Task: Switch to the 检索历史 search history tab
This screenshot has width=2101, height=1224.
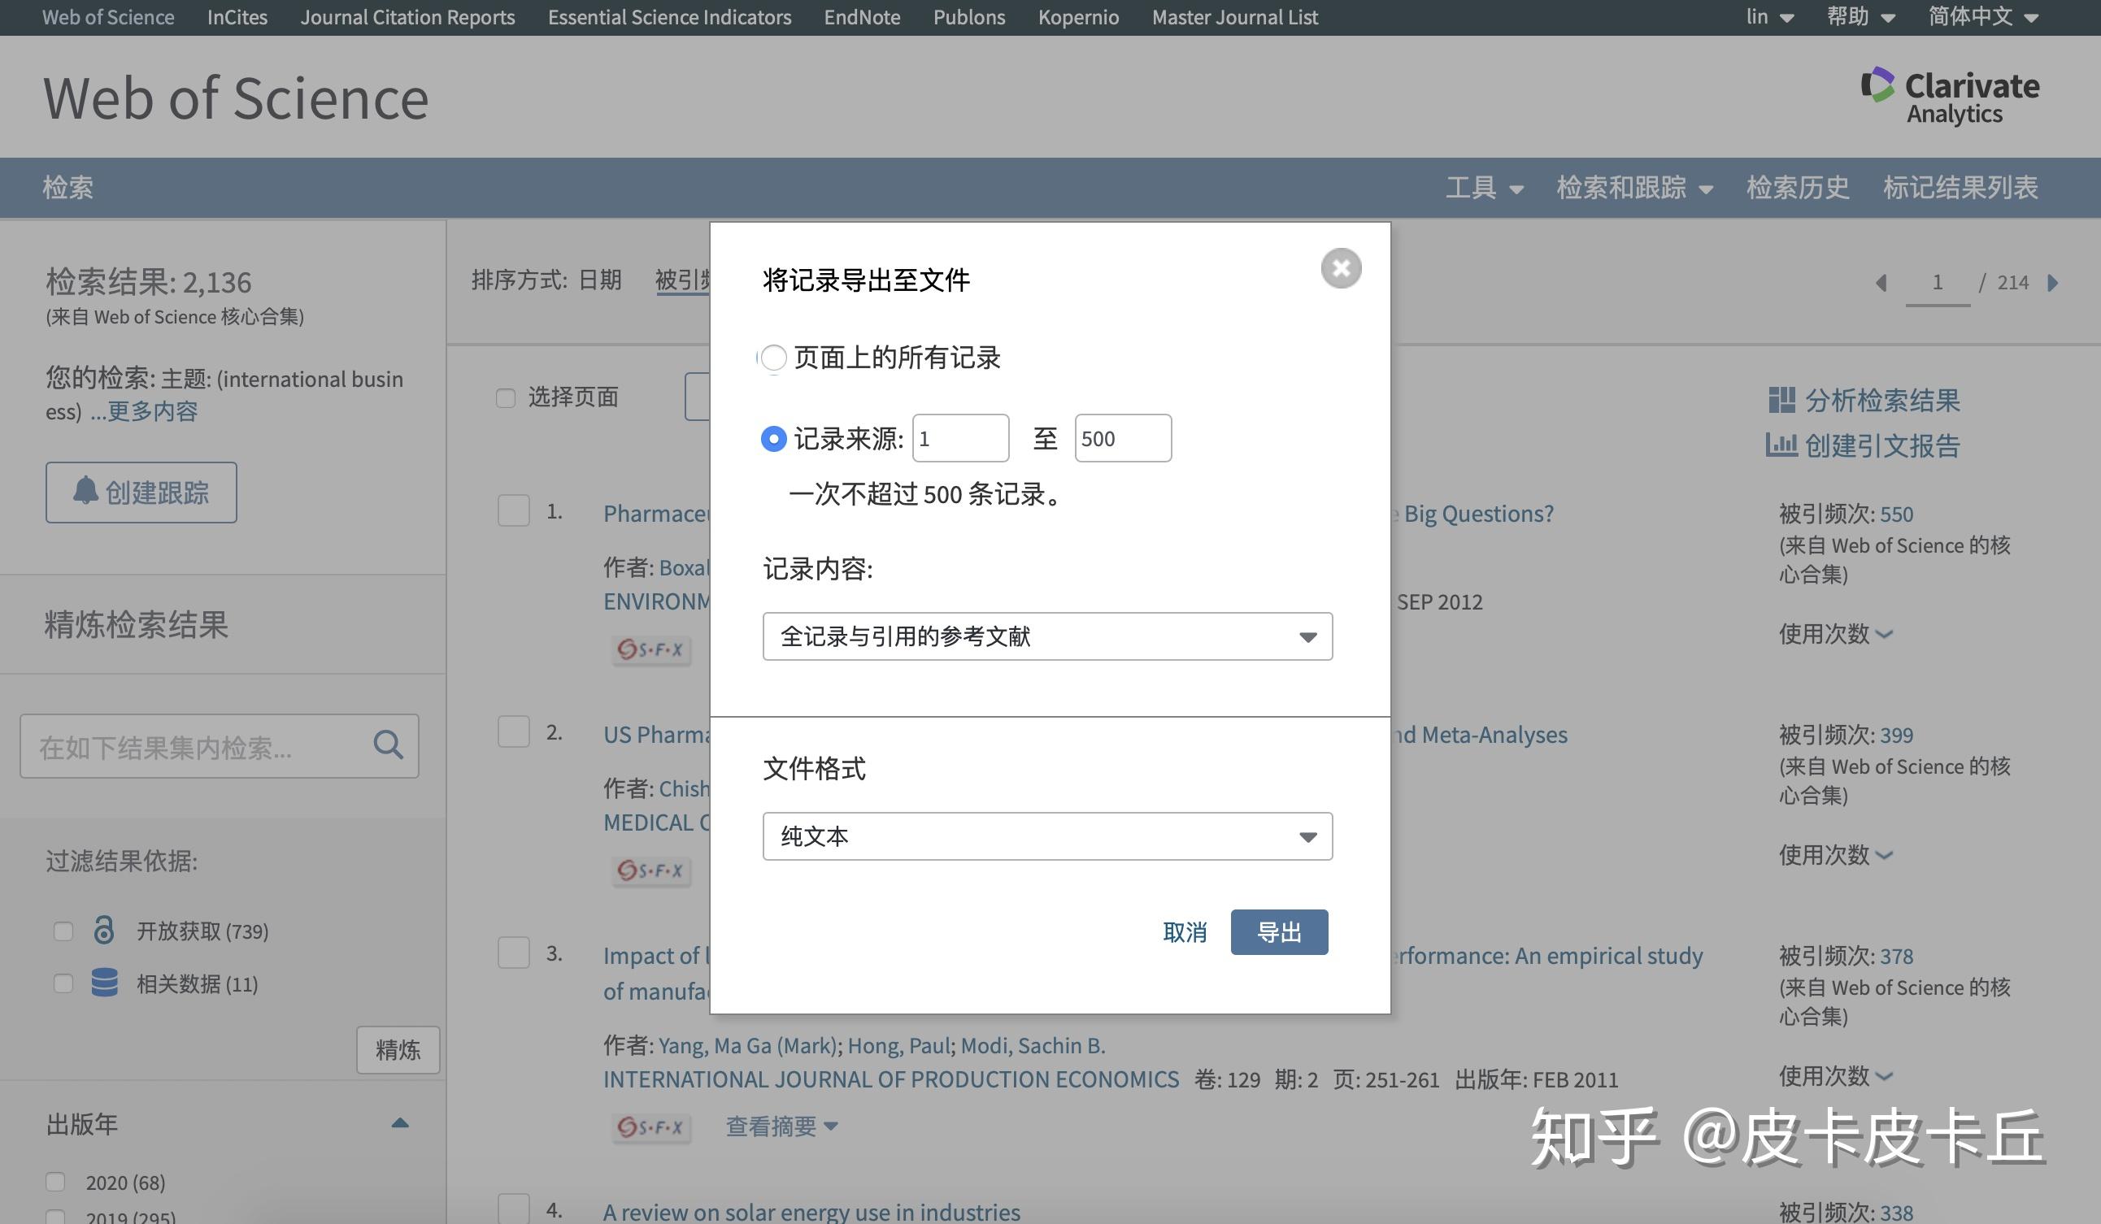Action: point(1796,188)
